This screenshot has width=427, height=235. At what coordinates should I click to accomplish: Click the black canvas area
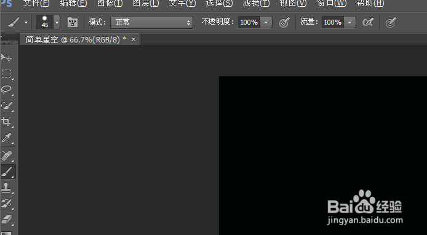pos(323,156)
